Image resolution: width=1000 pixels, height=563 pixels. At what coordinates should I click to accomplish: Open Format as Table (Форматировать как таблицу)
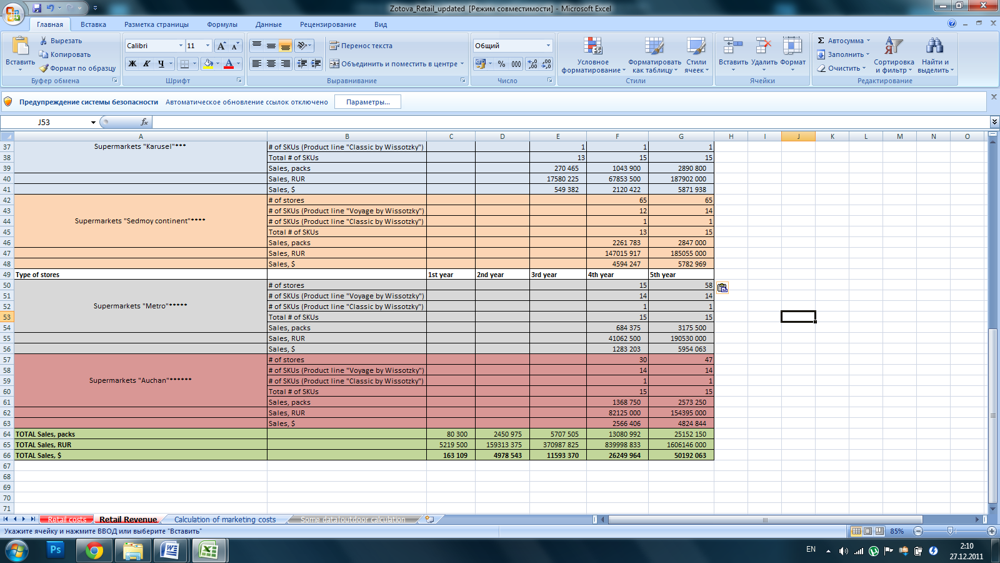click(x=654, y=55)
